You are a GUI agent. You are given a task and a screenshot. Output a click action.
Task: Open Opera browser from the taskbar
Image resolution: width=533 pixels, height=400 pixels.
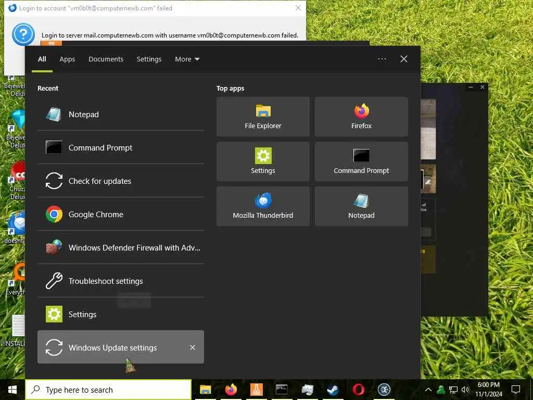coord(358,390)
